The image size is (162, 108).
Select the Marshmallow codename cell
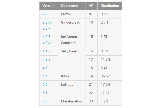72,101
